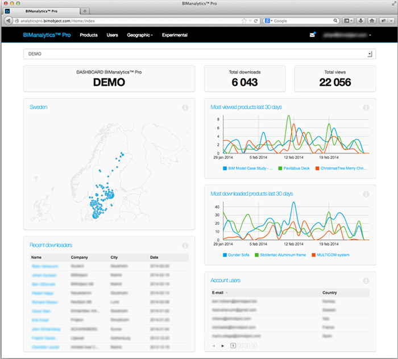Image resolution: width=398 pixels, height=359 pixels.
Task: Click BIManalytics Pro brand link
Action: click(47, 35)
